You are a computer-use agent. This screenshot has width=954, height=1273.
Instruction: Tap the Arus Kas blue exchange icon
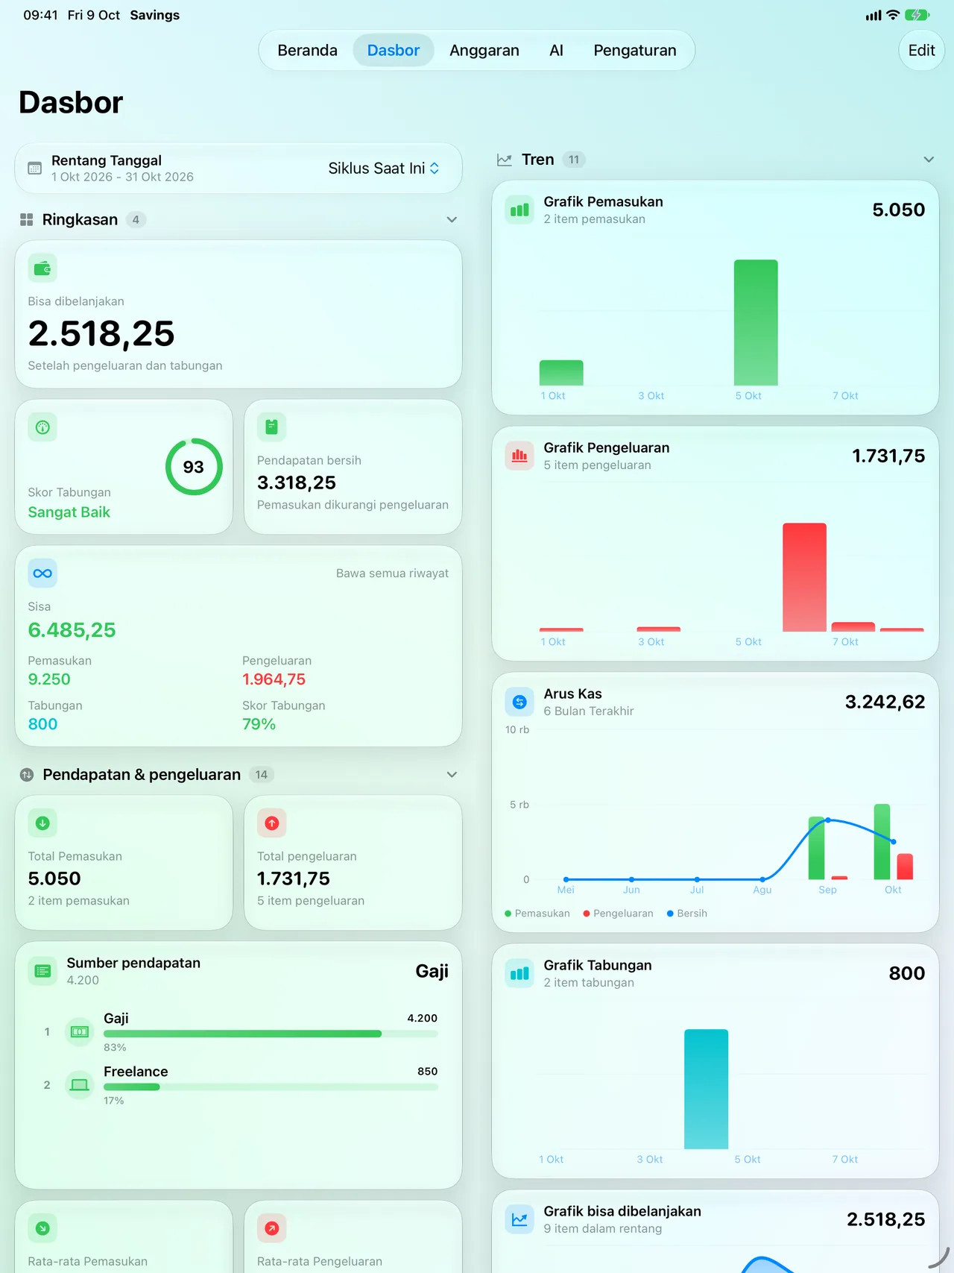coord(519,702)
